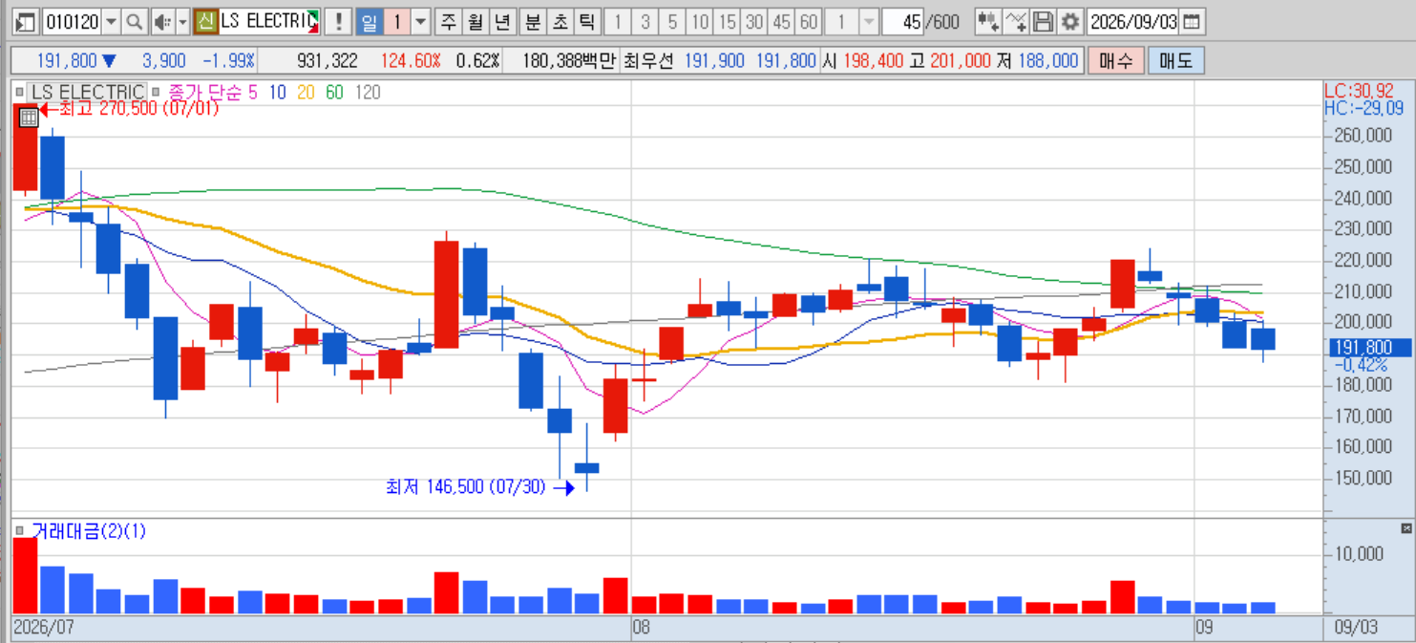1416x643 pixels.
Task: Click moving average 60 legend label
Action: (334, 93)
